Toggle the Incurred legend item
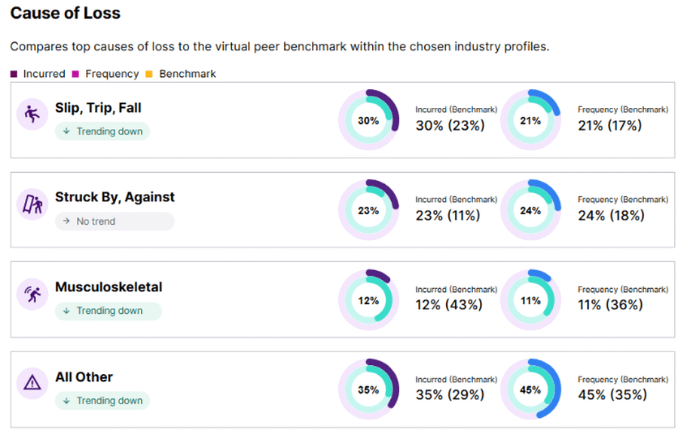The height and width of the screenshot is (430, 678). [38, 74]
